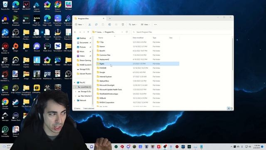This screenshot has height=150, width=266.
Task: Collapse the This PC tree node
Action: (75, 82)
